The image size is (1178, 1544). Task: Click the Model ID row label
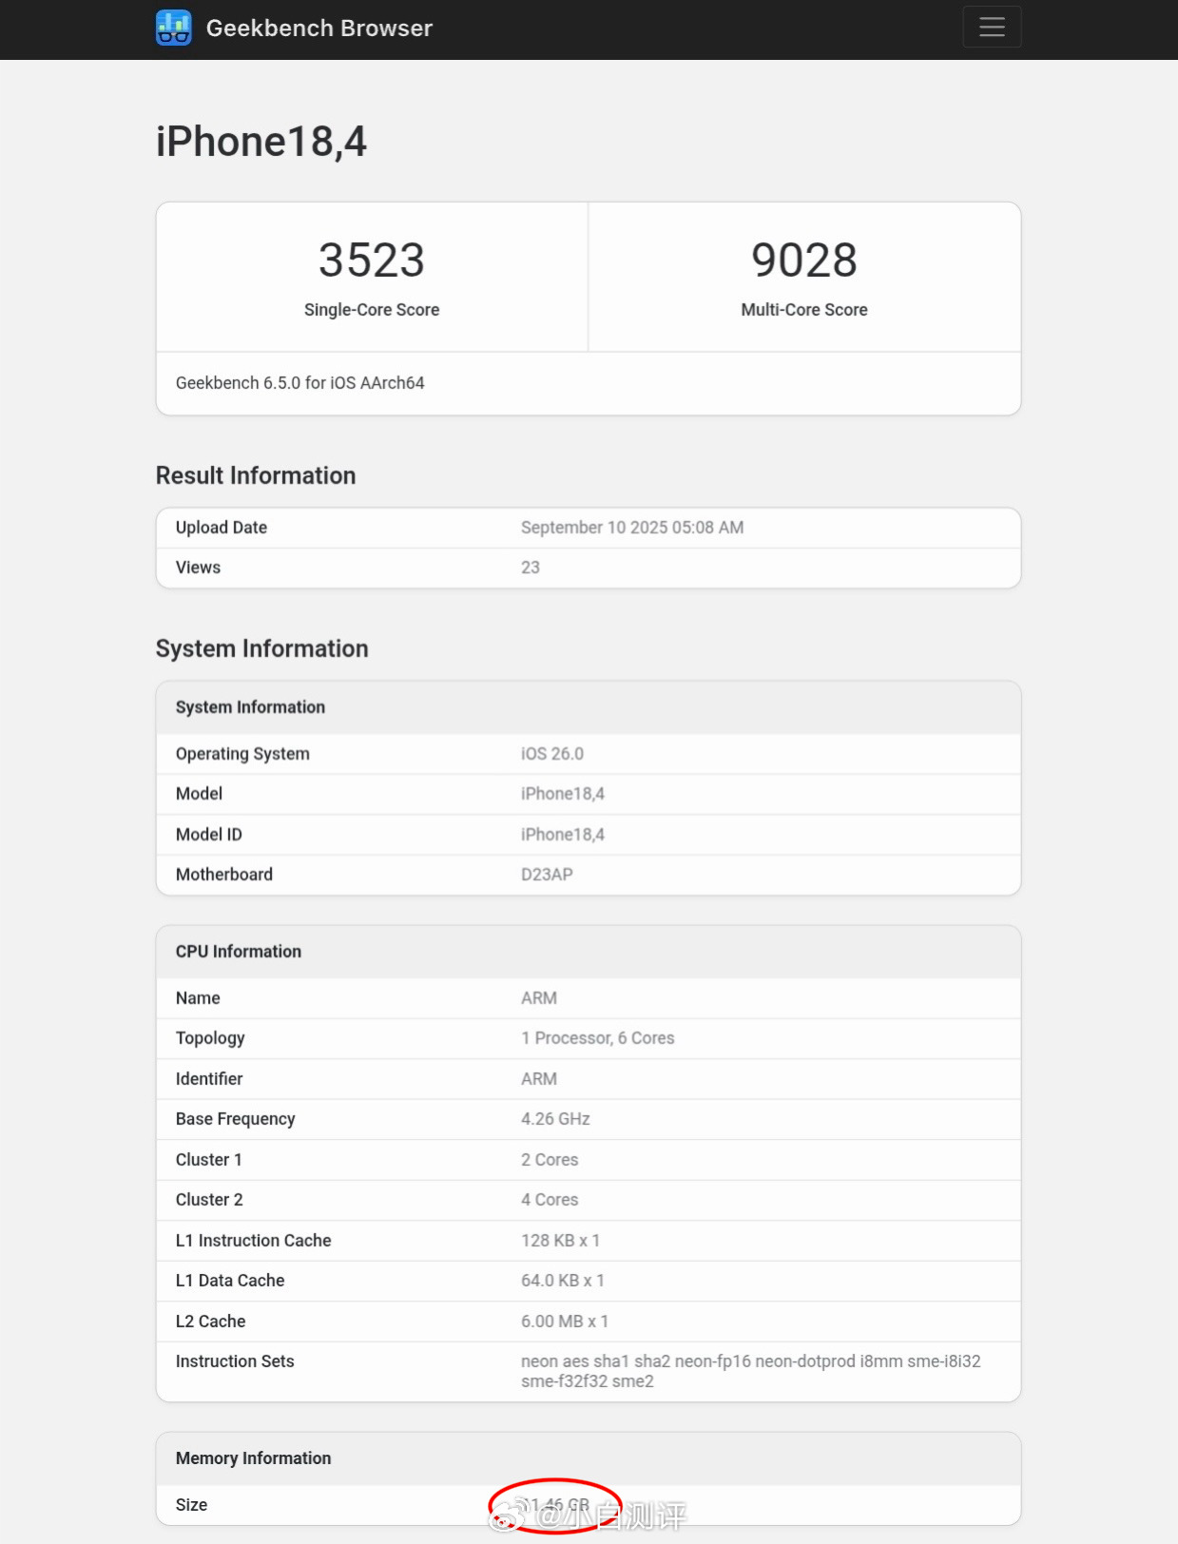[x=209, y=835]
